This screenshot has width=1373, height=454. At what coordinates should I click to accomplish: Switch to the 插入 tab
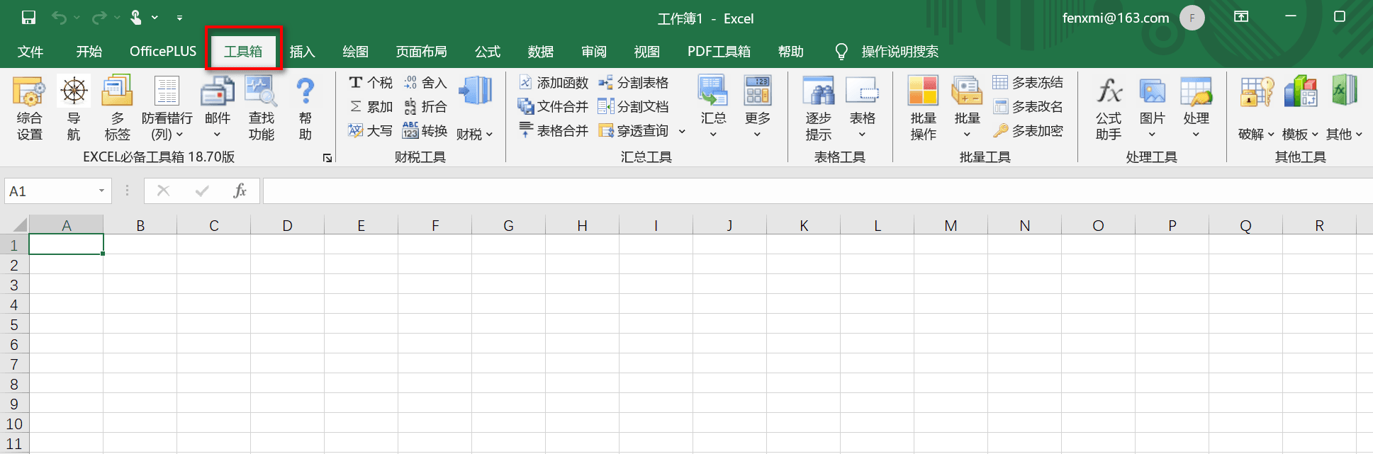(302, 52)
